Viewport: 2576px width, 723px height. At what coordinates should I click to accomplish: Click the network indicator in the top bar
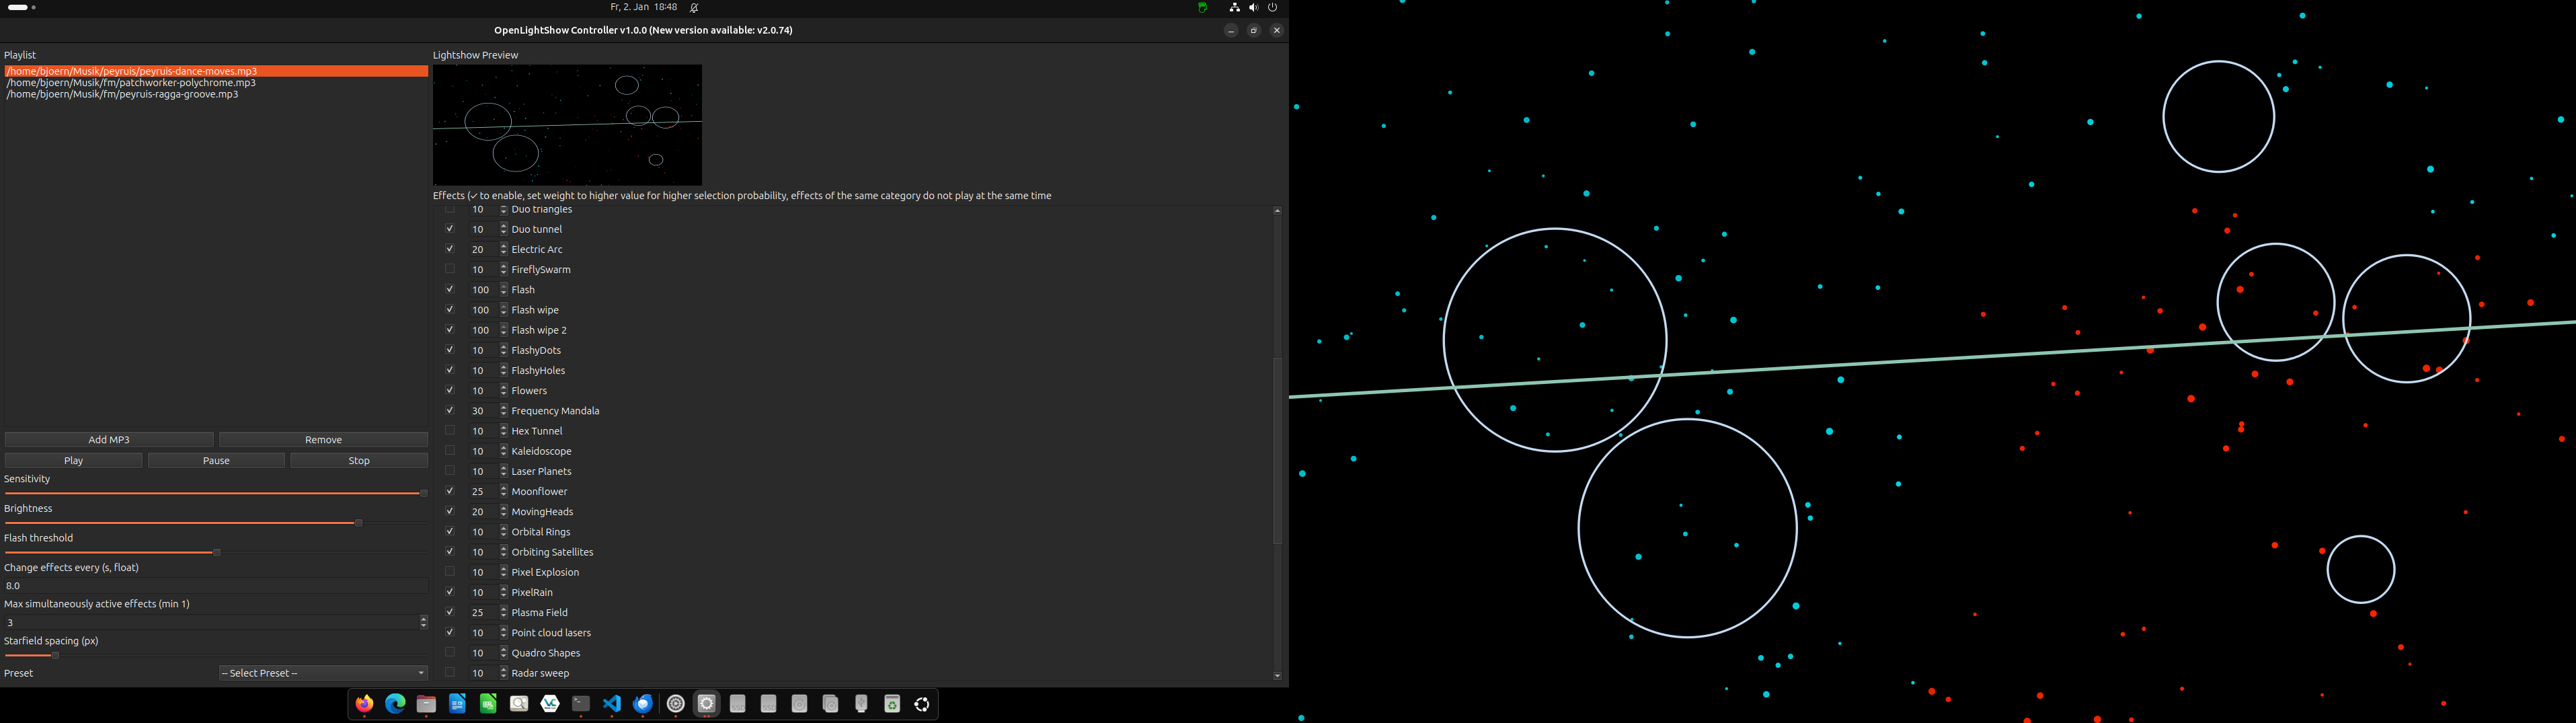[x=1234, y=7]
